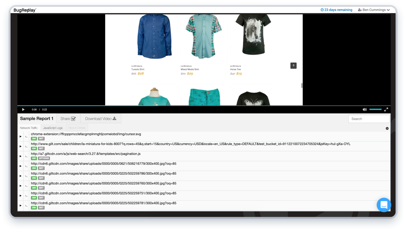This screenshot has width=406, height=231.
Task: Click the terminal icon on the pagination.js request row
Action: coord(26,156)
